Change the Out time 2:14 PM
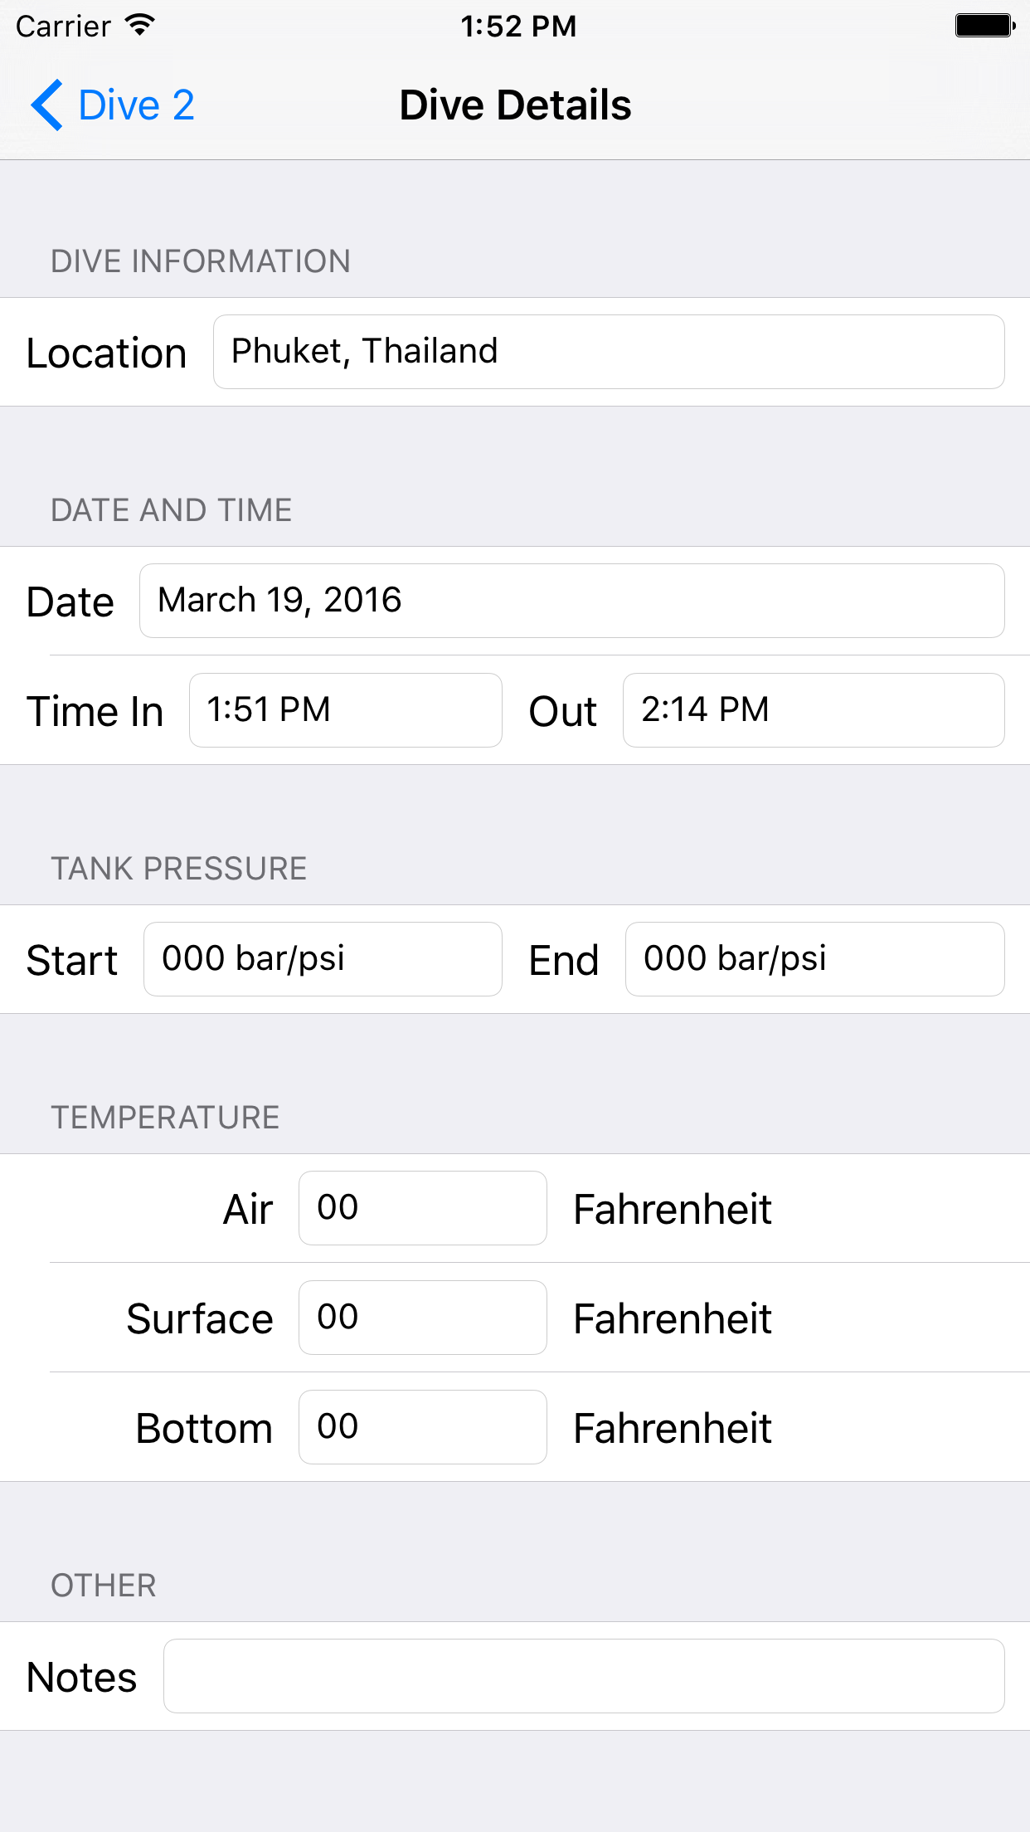Screen dimensions: 1030x1832 (814, 710)
